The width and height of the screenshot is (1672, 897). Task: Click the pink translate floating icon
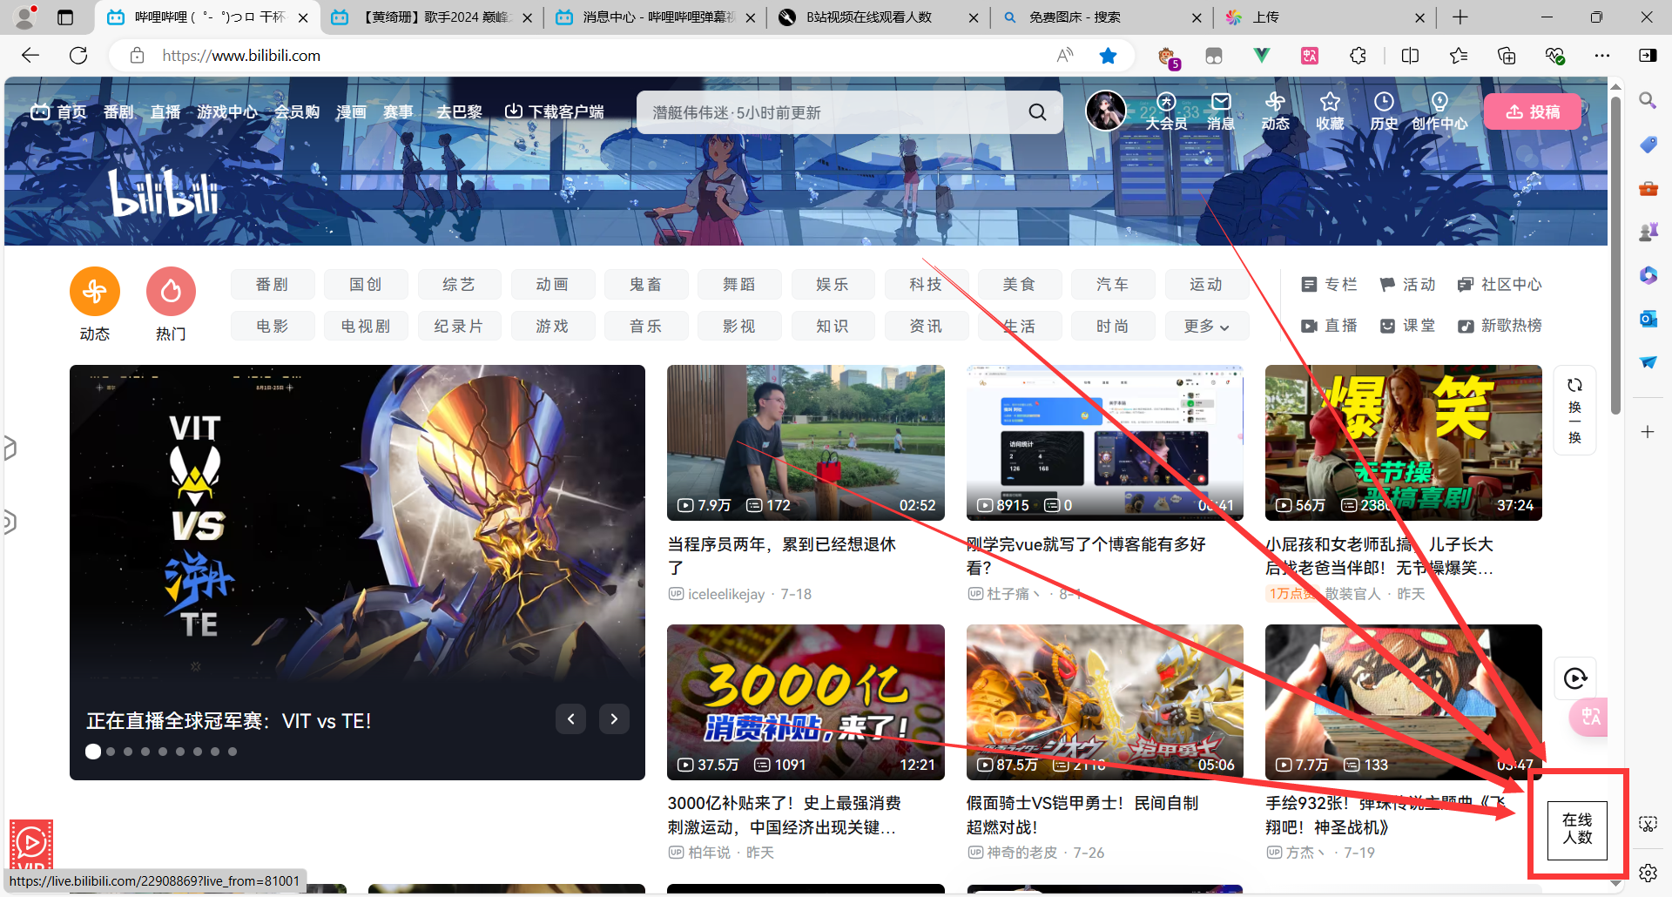pyautogui.click(x=1589, y=717)
